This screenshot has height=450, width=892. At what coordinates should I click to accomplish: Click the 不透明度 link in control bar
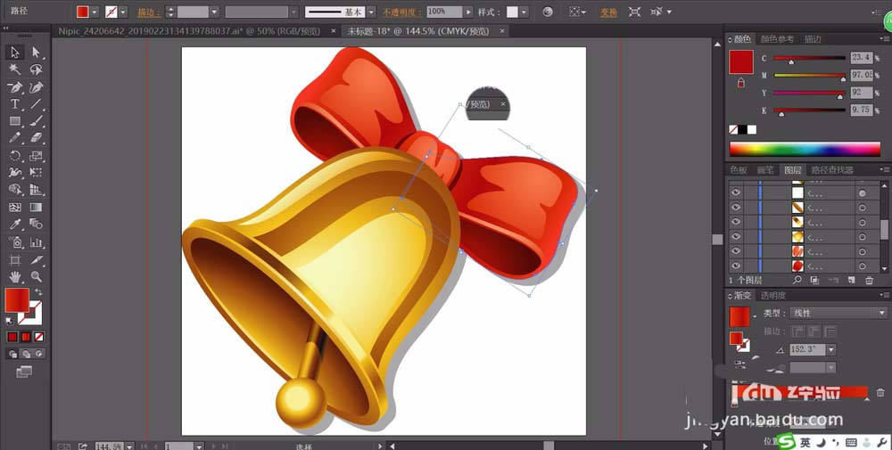(401, 12)
